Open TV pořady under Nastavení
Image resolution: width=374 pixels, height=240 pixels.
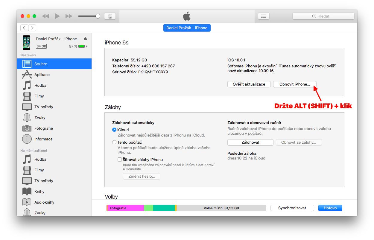(x=54, y=107)
